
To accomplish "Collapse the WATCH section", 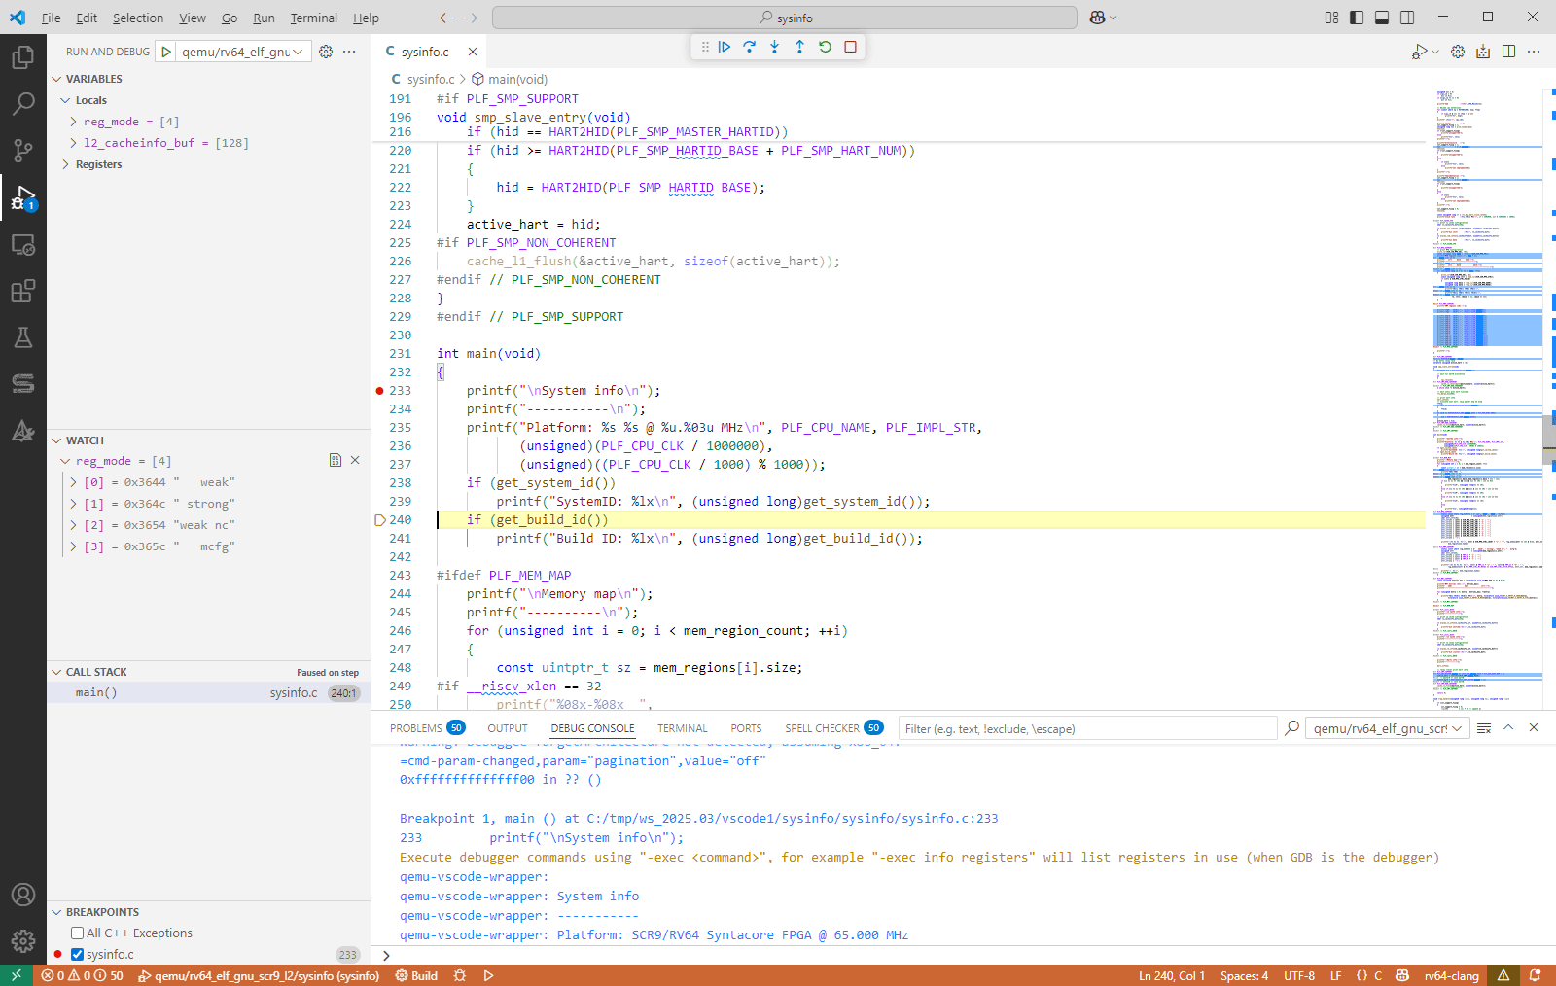I will (x=56, y=440).
